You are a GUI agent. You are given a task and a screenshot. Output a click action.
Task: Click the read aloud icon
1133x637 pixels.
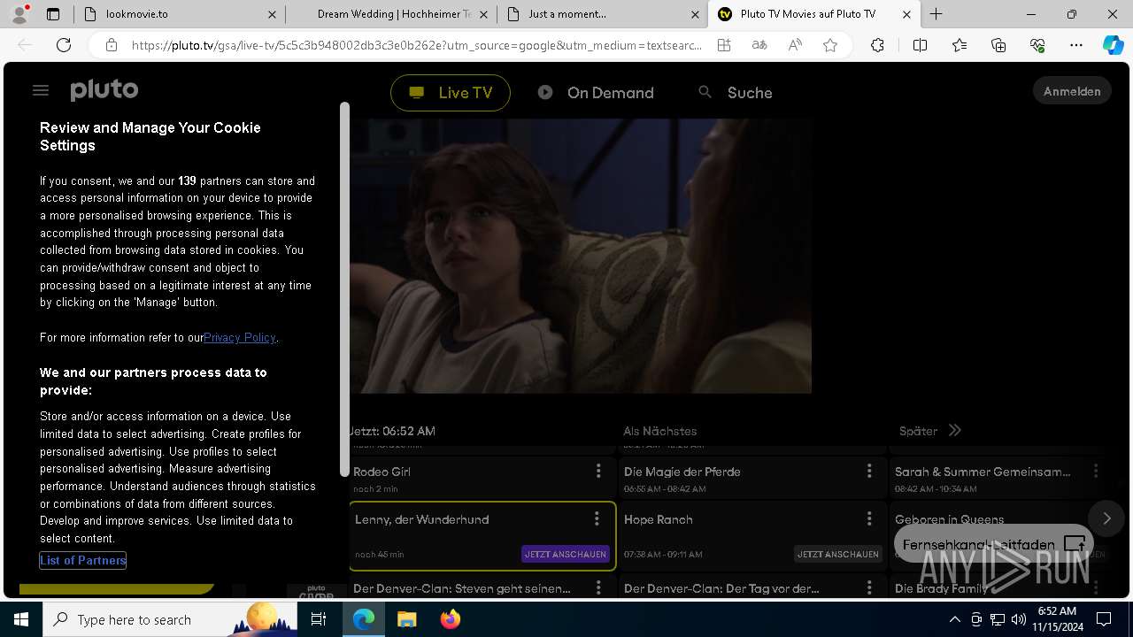pyautogui.click(x=795, y=45)
